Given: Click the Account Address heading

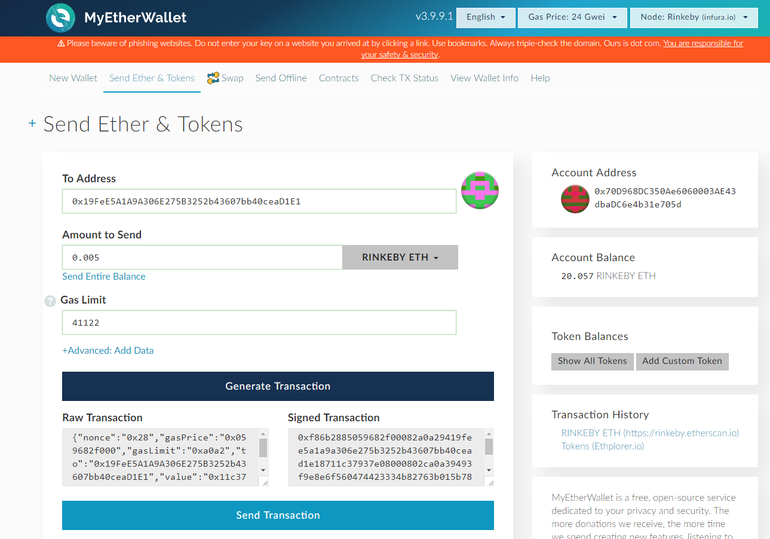Looking at the screenshot, I should pyautogui.click(x=594, y=173).
